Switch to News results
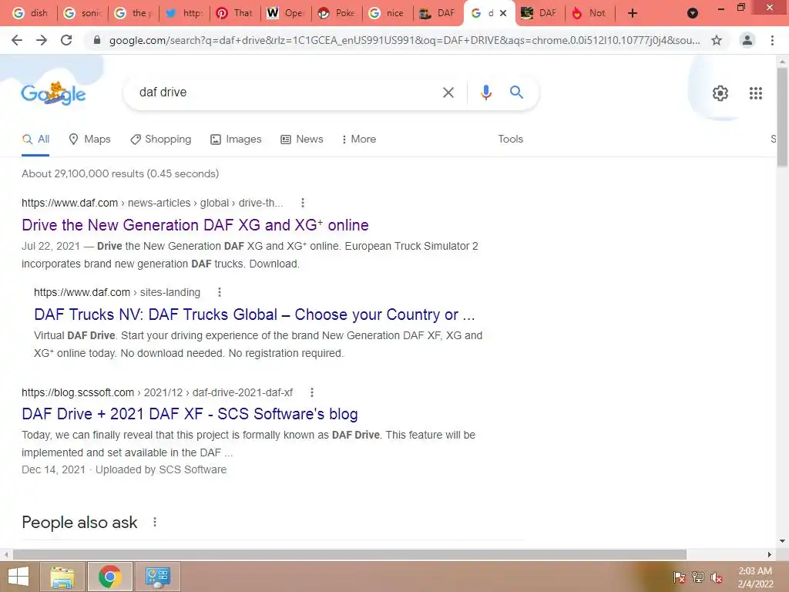789x592 pixels. click(302, 140)
